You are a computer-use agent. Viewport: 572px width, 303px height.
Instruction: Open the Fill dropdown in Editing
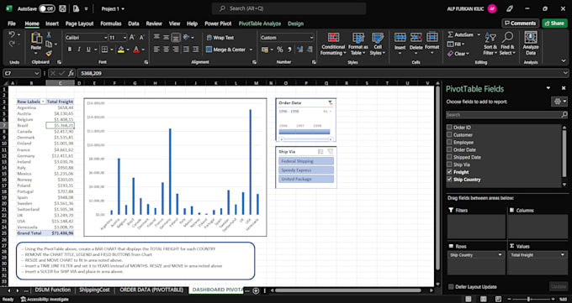coord(463,44)
